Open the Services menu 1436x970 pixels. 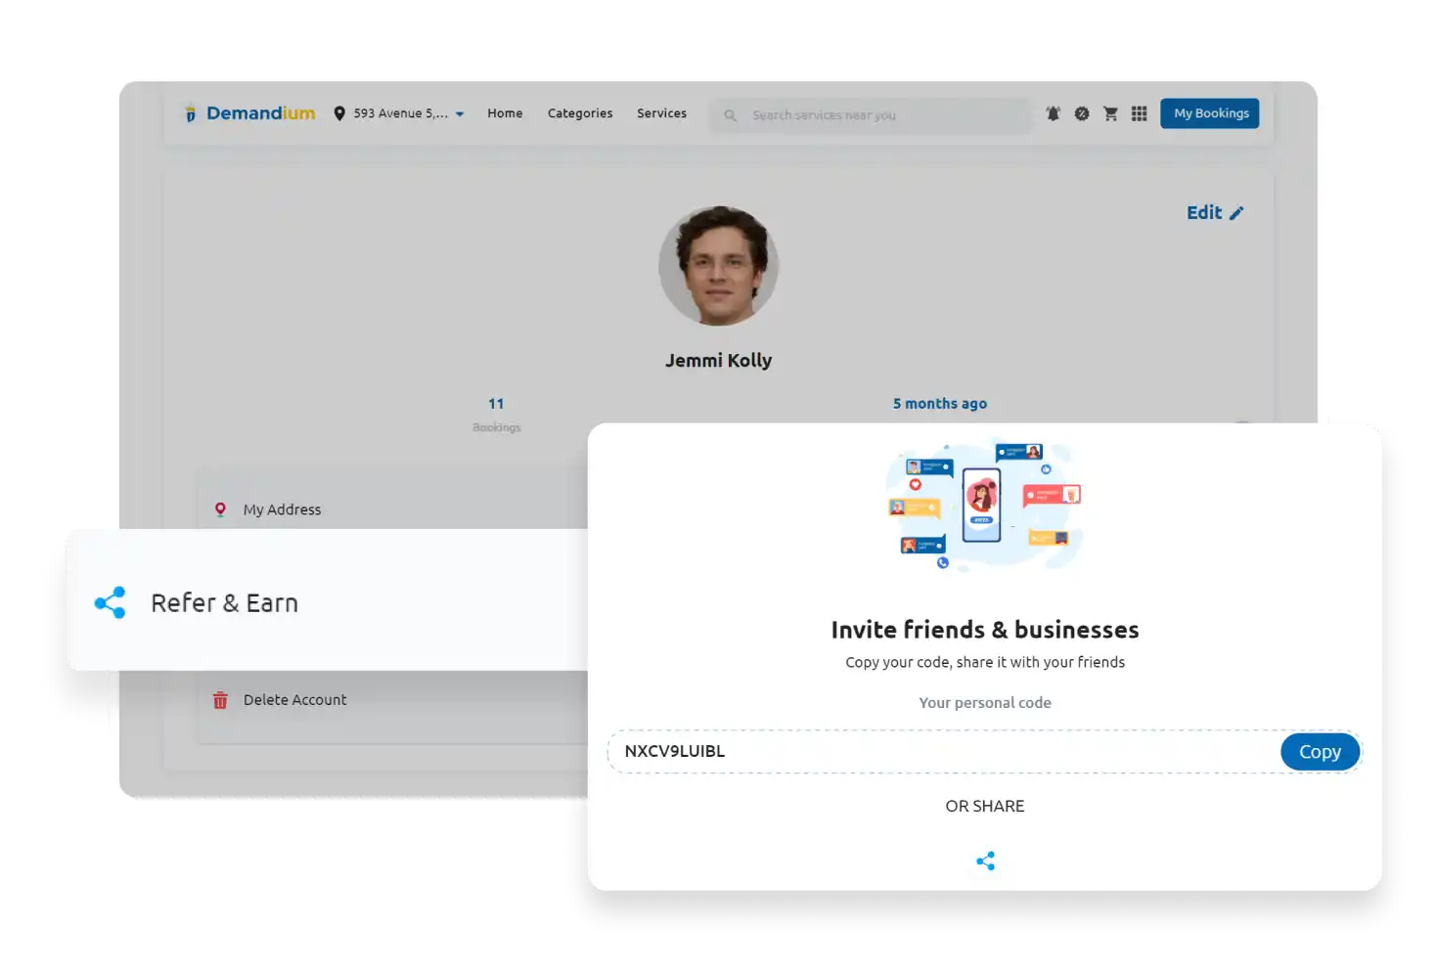pyautogui.click(x=661, y=113)
